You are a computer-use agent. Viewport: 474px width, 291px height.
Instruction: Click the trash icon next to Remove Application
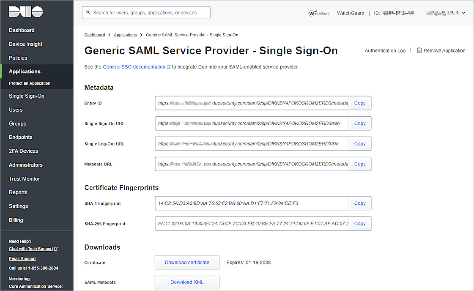pos(419,50)
